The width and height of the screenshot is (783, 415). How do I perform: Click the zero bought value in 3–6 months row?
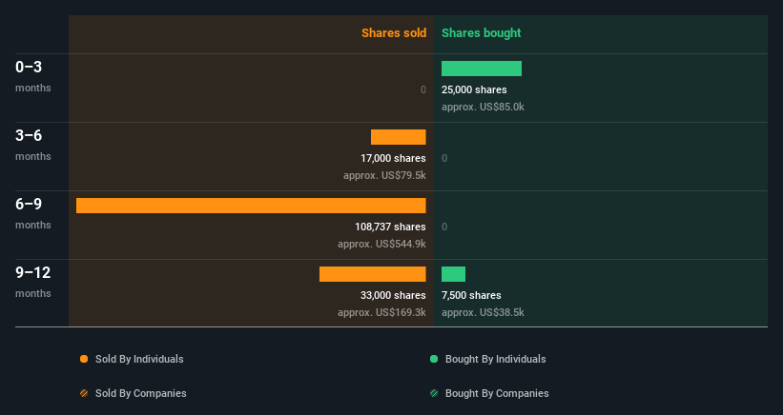[444, 158]
